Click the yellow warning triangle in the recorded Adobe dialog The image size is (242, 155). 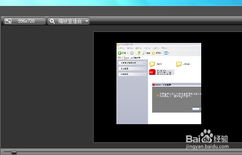[x=158, y=95]
